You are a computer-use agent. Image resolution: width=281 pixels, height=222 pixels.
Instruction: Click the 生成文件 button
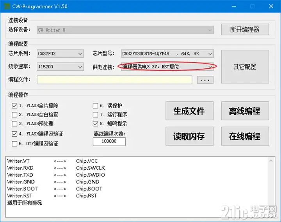coord(189,111)
